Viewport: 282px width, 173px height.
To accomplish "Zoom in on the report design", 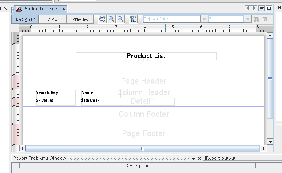I will (x=111, y=19).
